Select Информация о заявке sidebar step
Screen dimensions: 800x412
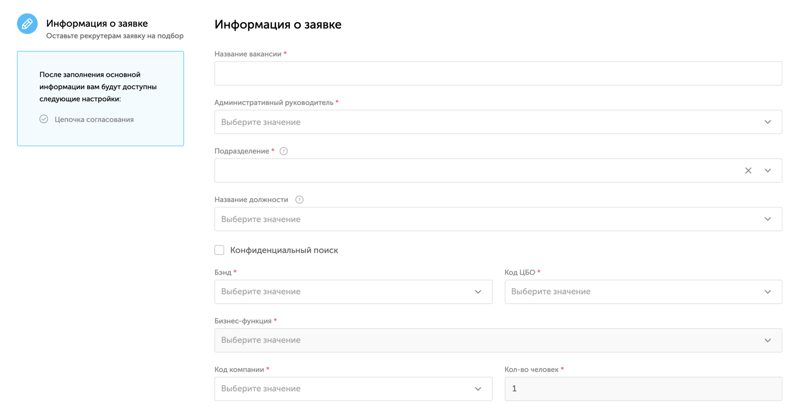click(x=97, y=23)
